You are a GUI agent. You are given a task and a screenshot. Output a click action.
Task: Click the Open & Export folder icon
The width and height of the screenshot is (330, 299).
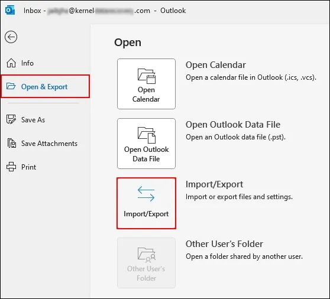pyautogui.click(x=11, y=86)
